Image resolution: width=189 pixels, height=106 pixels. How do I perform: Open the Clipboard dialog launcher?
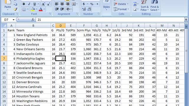[x=17, y=14]
